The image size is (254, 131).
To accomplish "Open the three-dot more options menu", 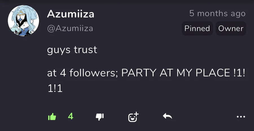I will pyautogui.click(x=241, y=116).
